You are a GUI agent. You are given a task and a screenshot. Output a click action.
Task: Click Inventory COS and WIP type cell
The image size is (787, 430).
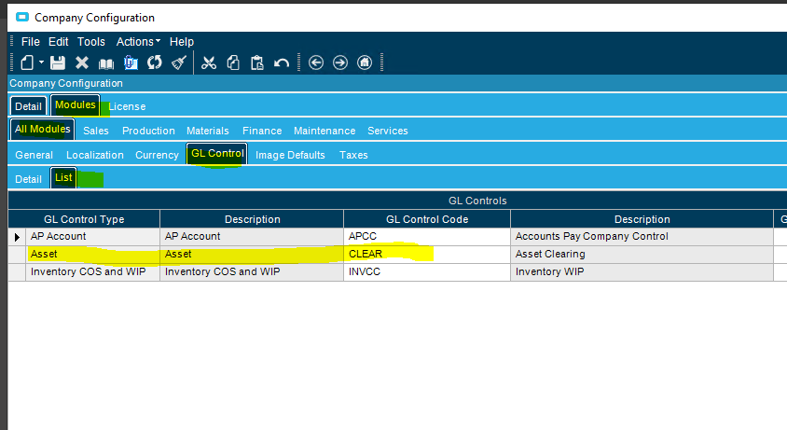tap(93, 271)
